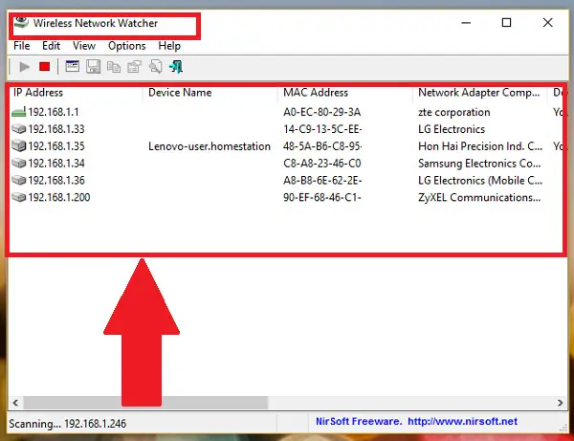Open Properties toolbar icon

pos(134,67)
